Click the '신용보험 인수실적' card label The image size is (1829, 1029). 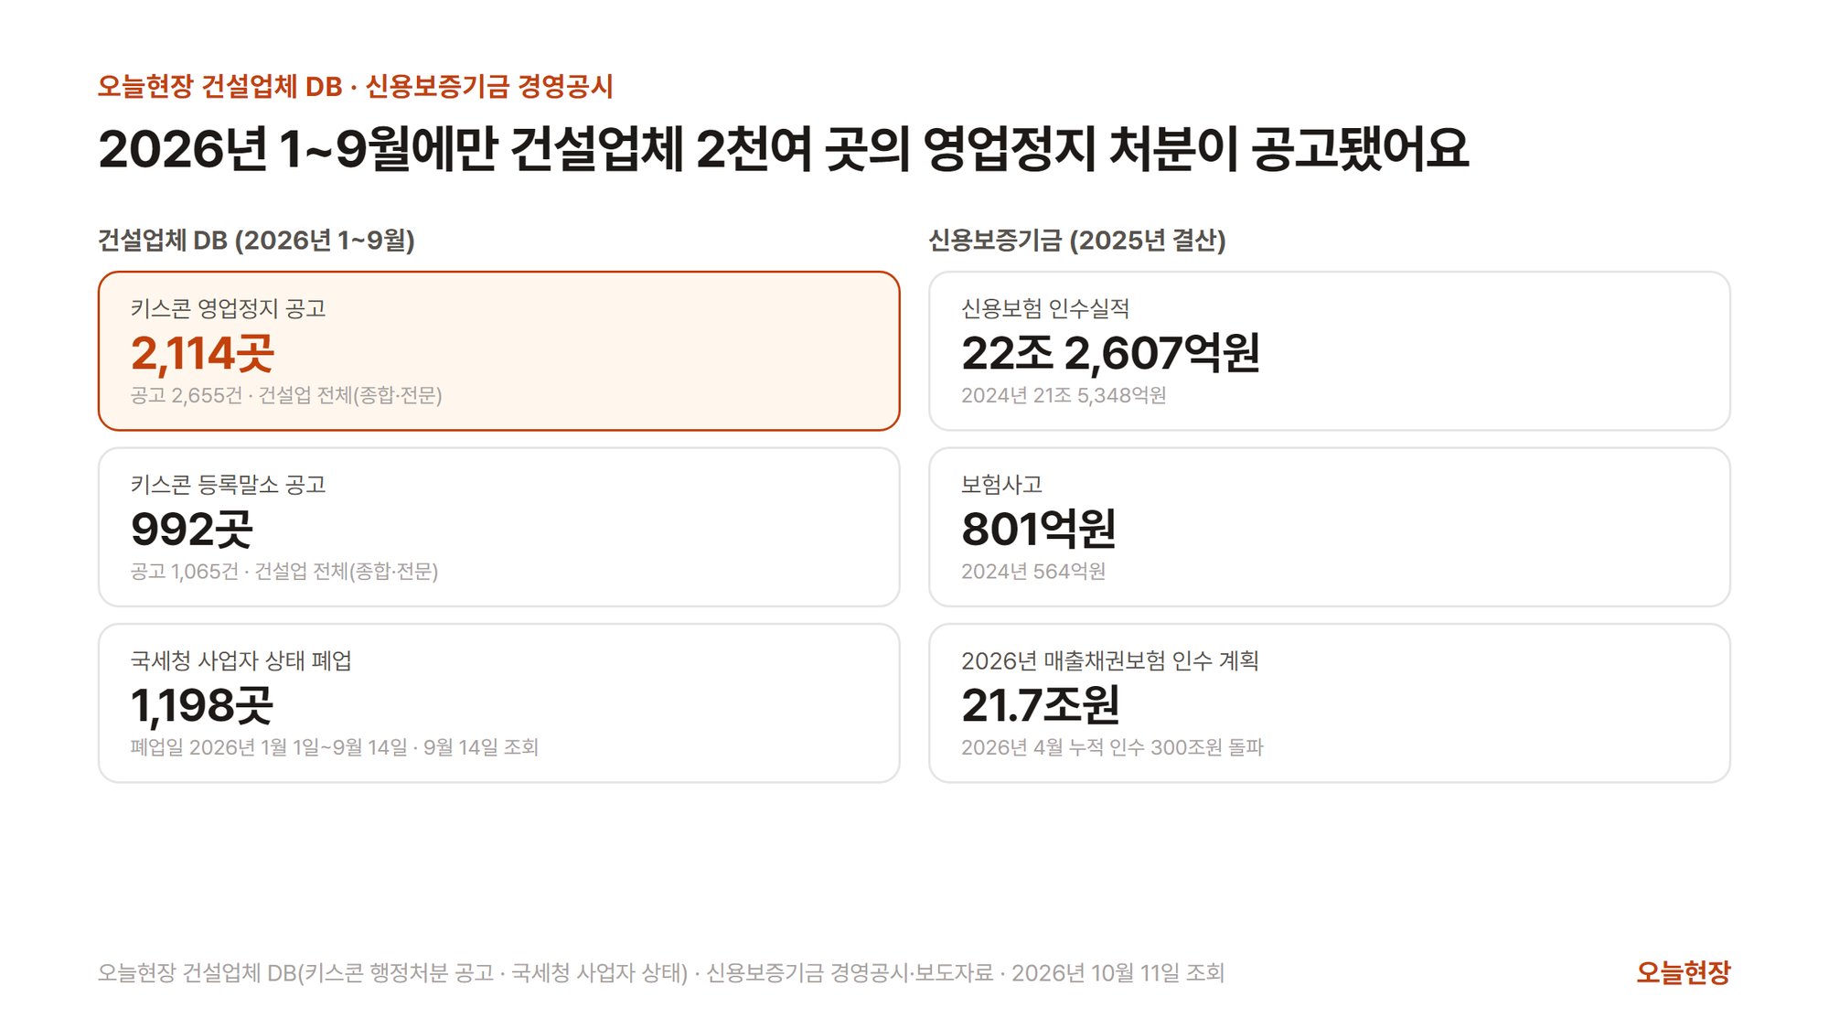point(1045,308)
